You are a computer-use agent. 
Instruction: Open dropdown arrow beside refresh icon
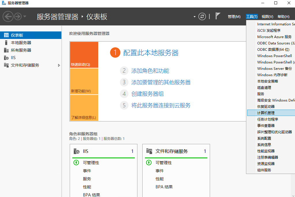[195, 17]
